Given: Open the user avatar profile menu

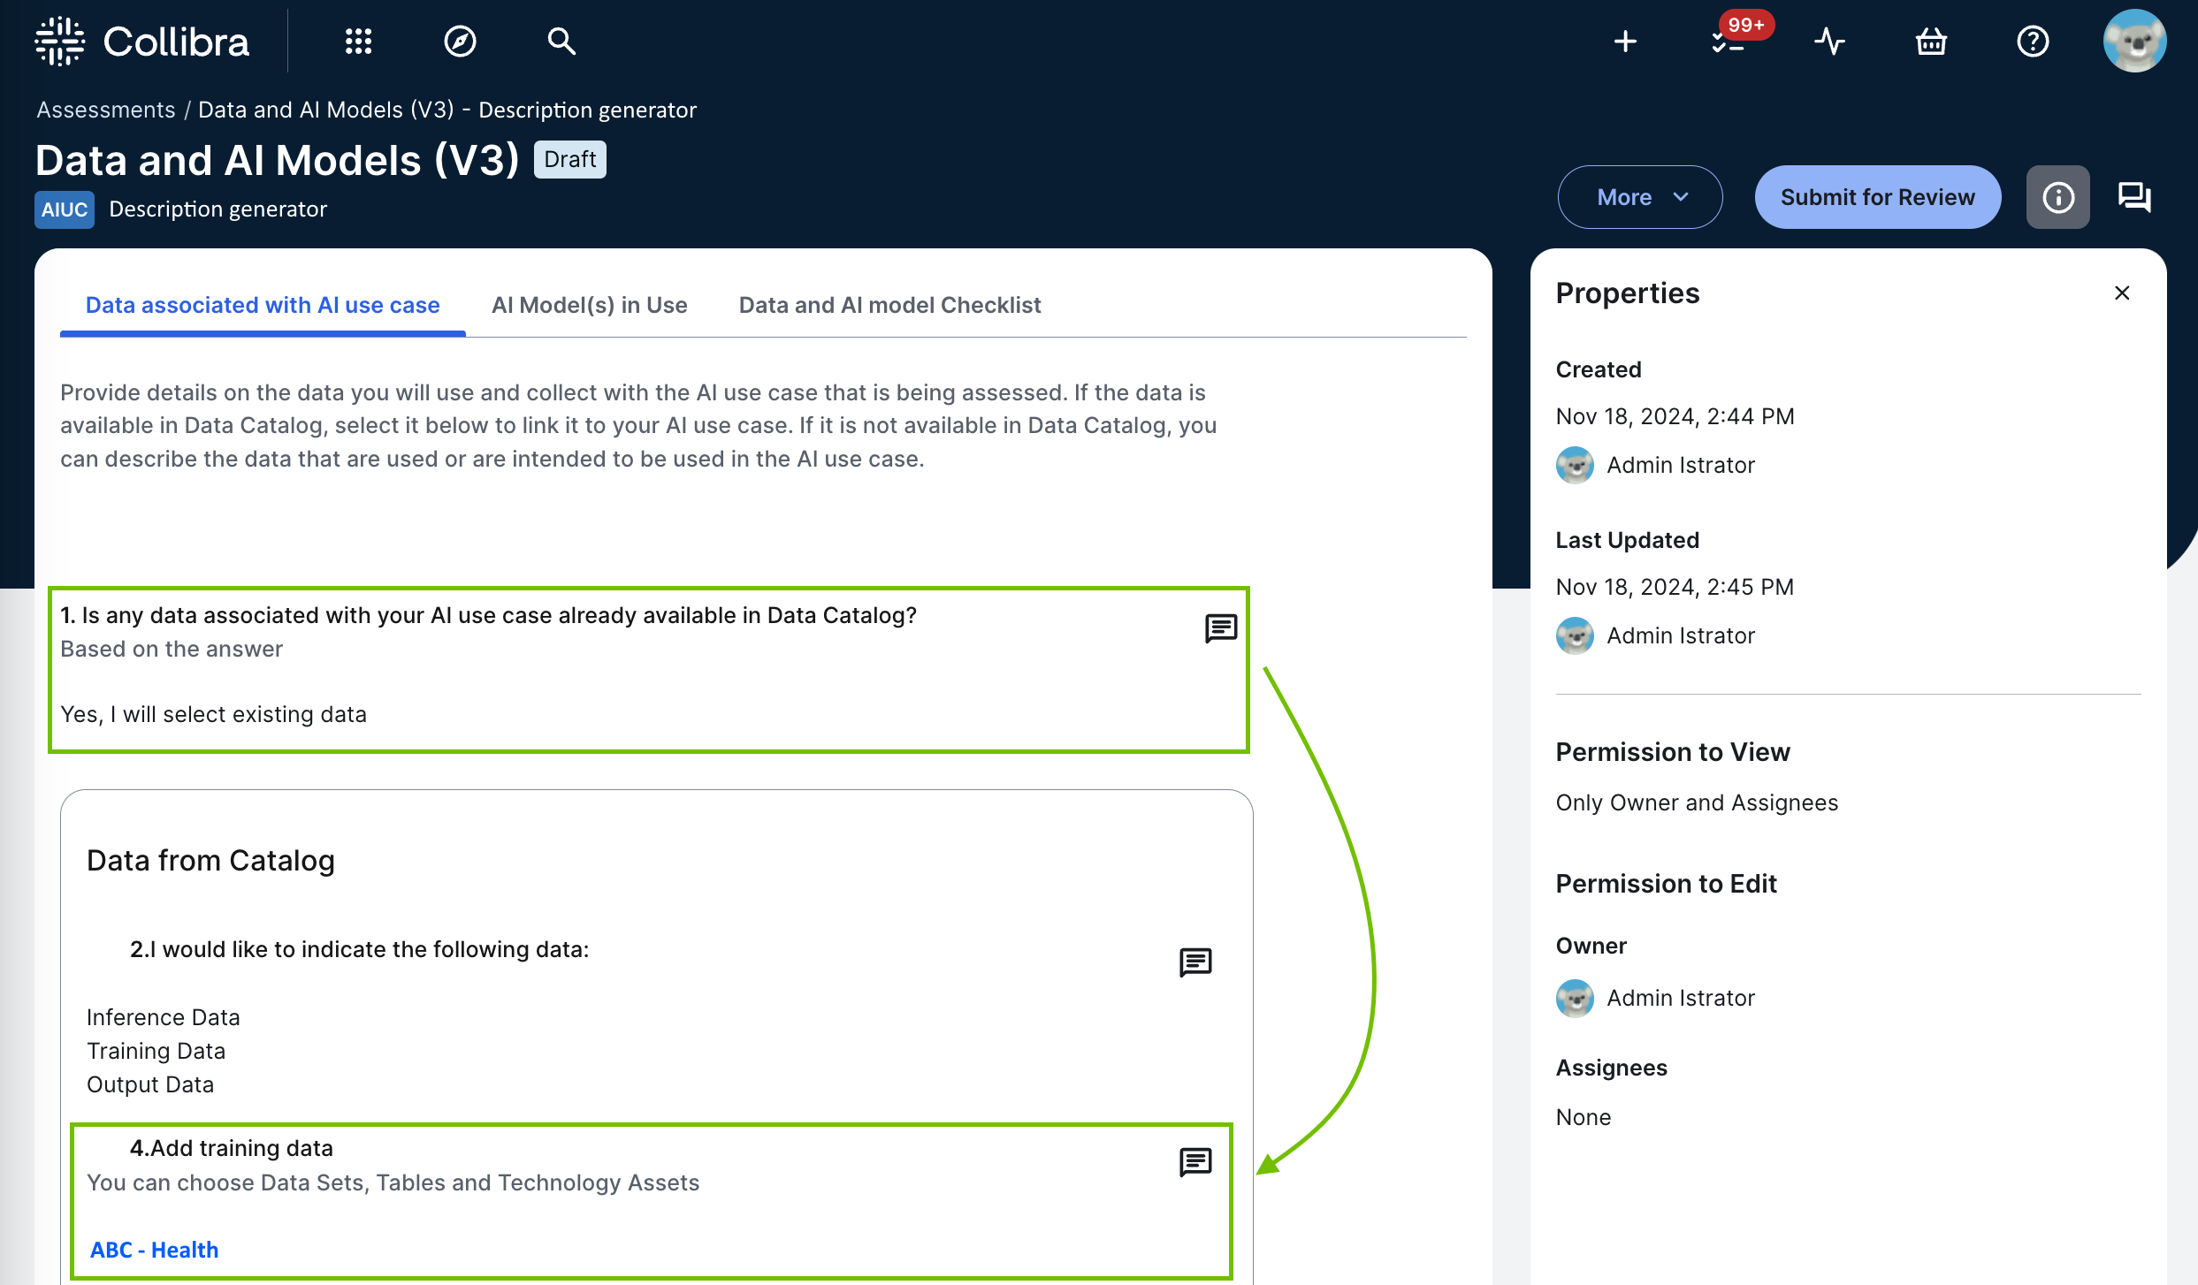Looking at the screenshot, I should click(x=2134, y=42).
